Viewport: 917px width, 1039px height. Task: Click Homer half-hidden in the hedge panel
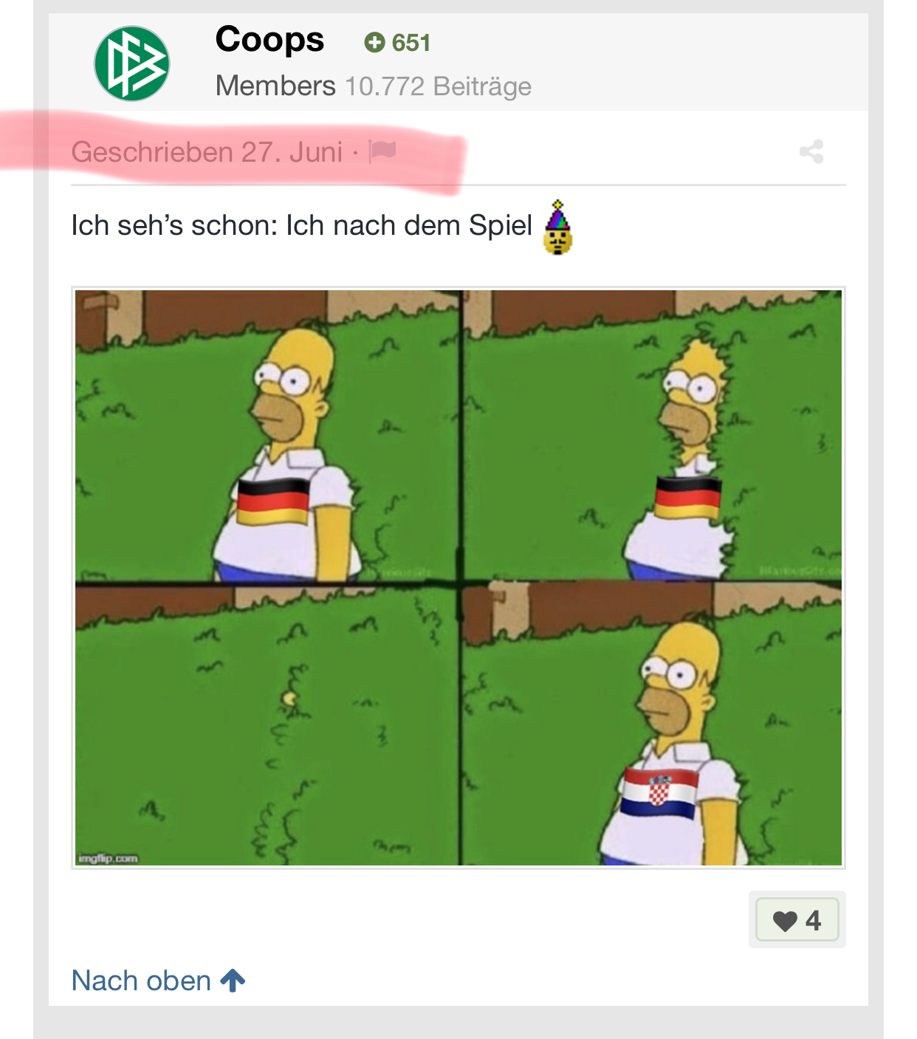click(x=653, y=435)
